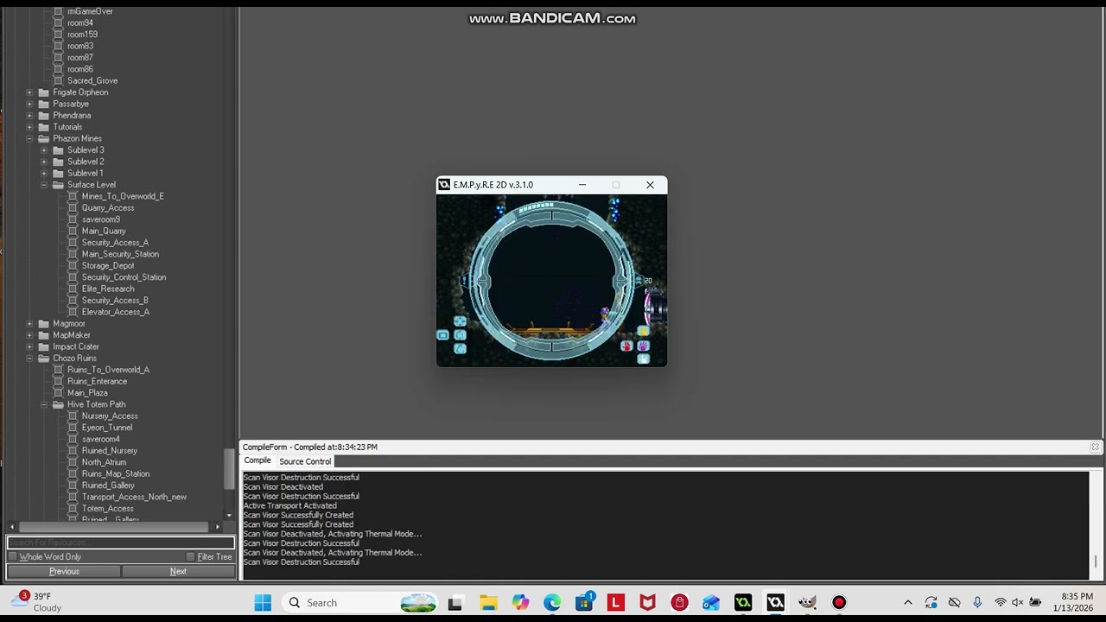This screenshot has width=1106, height=622.
Task: Select the Security_Control_Station room
Action: pyautogui.click(x=124, y=277)
